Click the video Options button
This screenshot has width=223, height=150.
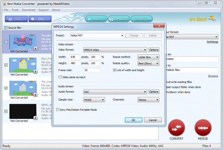pyautogui.click(x=154, y=50)
